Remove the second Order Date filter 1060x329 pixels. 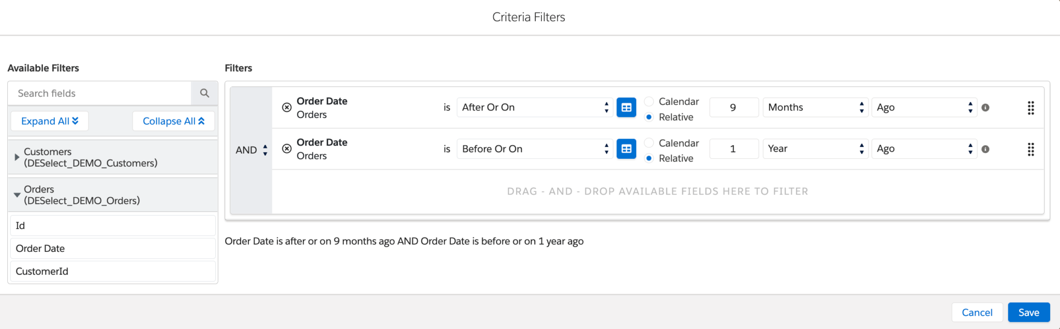point(287,149)
